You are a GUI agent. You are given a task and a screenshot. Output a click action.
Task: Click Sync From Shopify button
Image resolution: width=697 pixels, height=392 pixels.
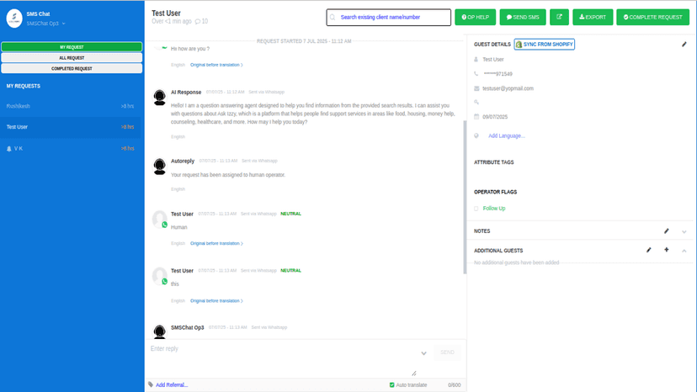[x=544, y=44]
